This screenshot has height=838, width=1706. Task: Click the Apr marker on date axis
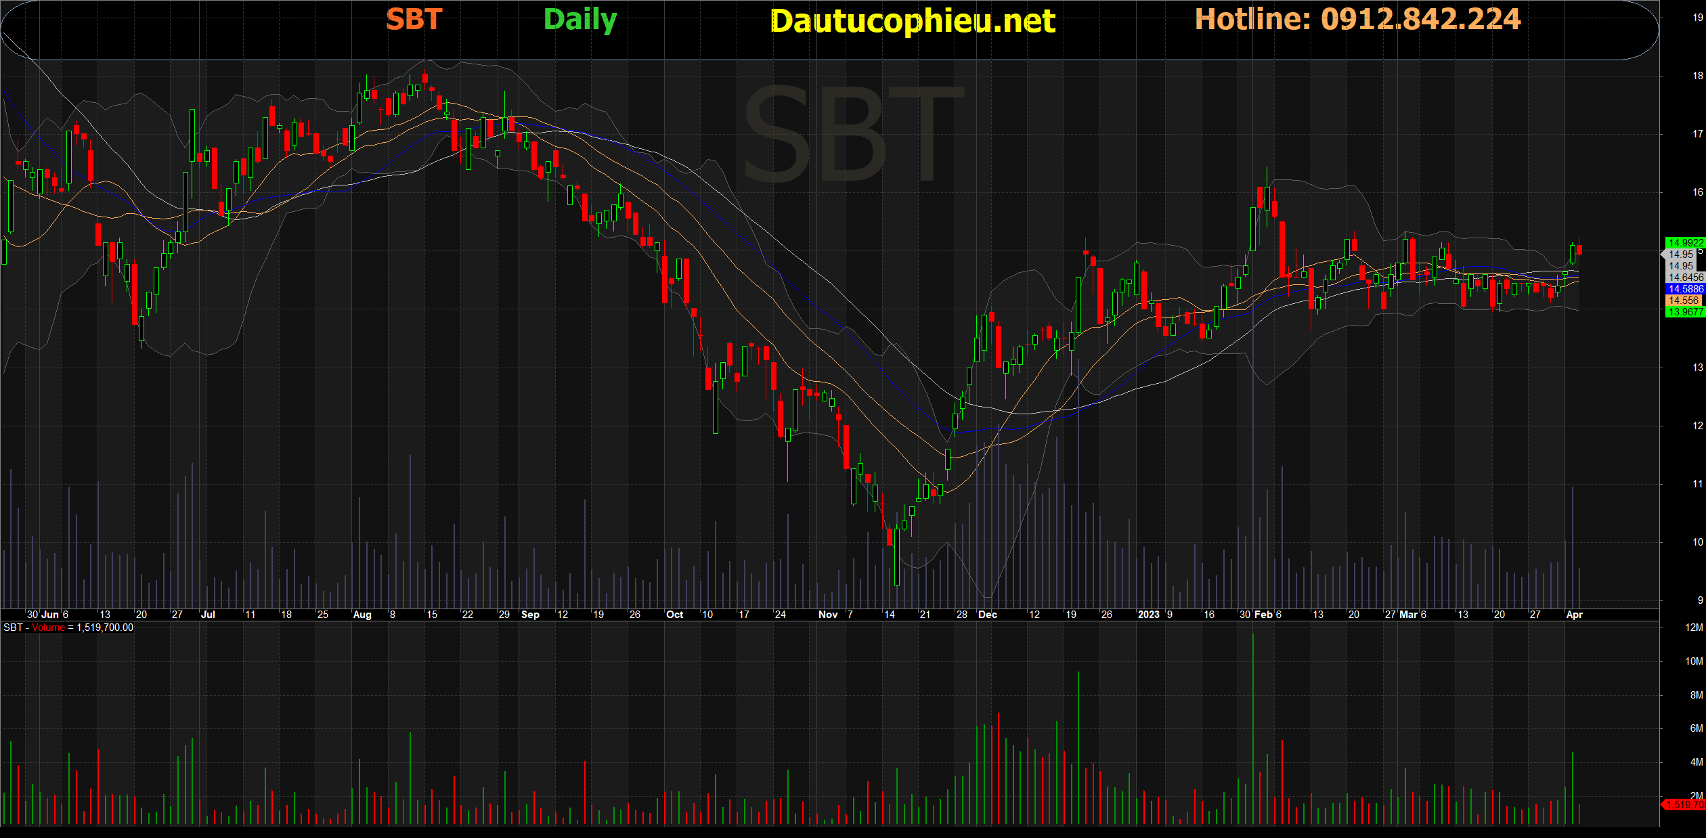[1574, 615]
